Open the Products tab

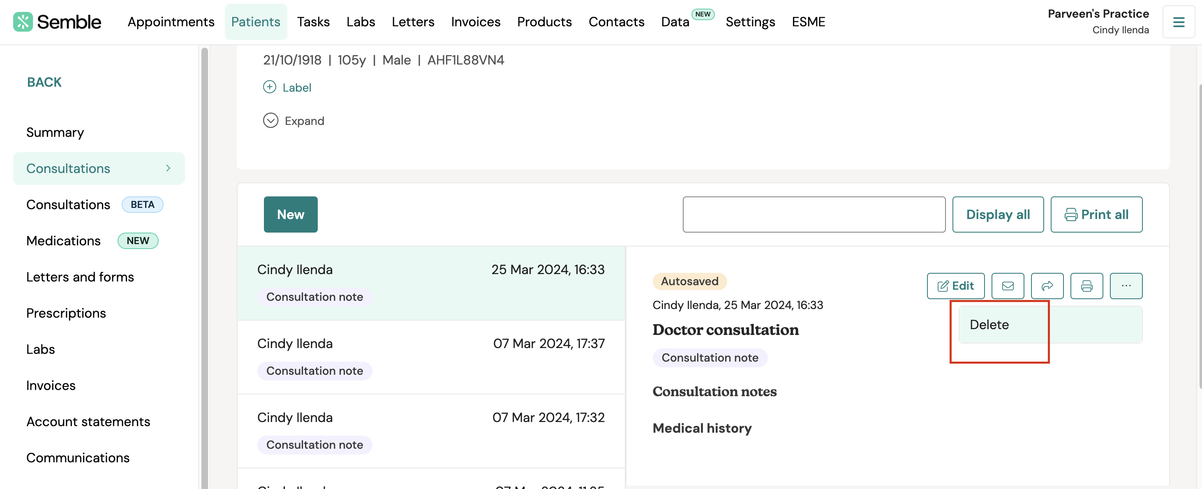pos(544,22)
